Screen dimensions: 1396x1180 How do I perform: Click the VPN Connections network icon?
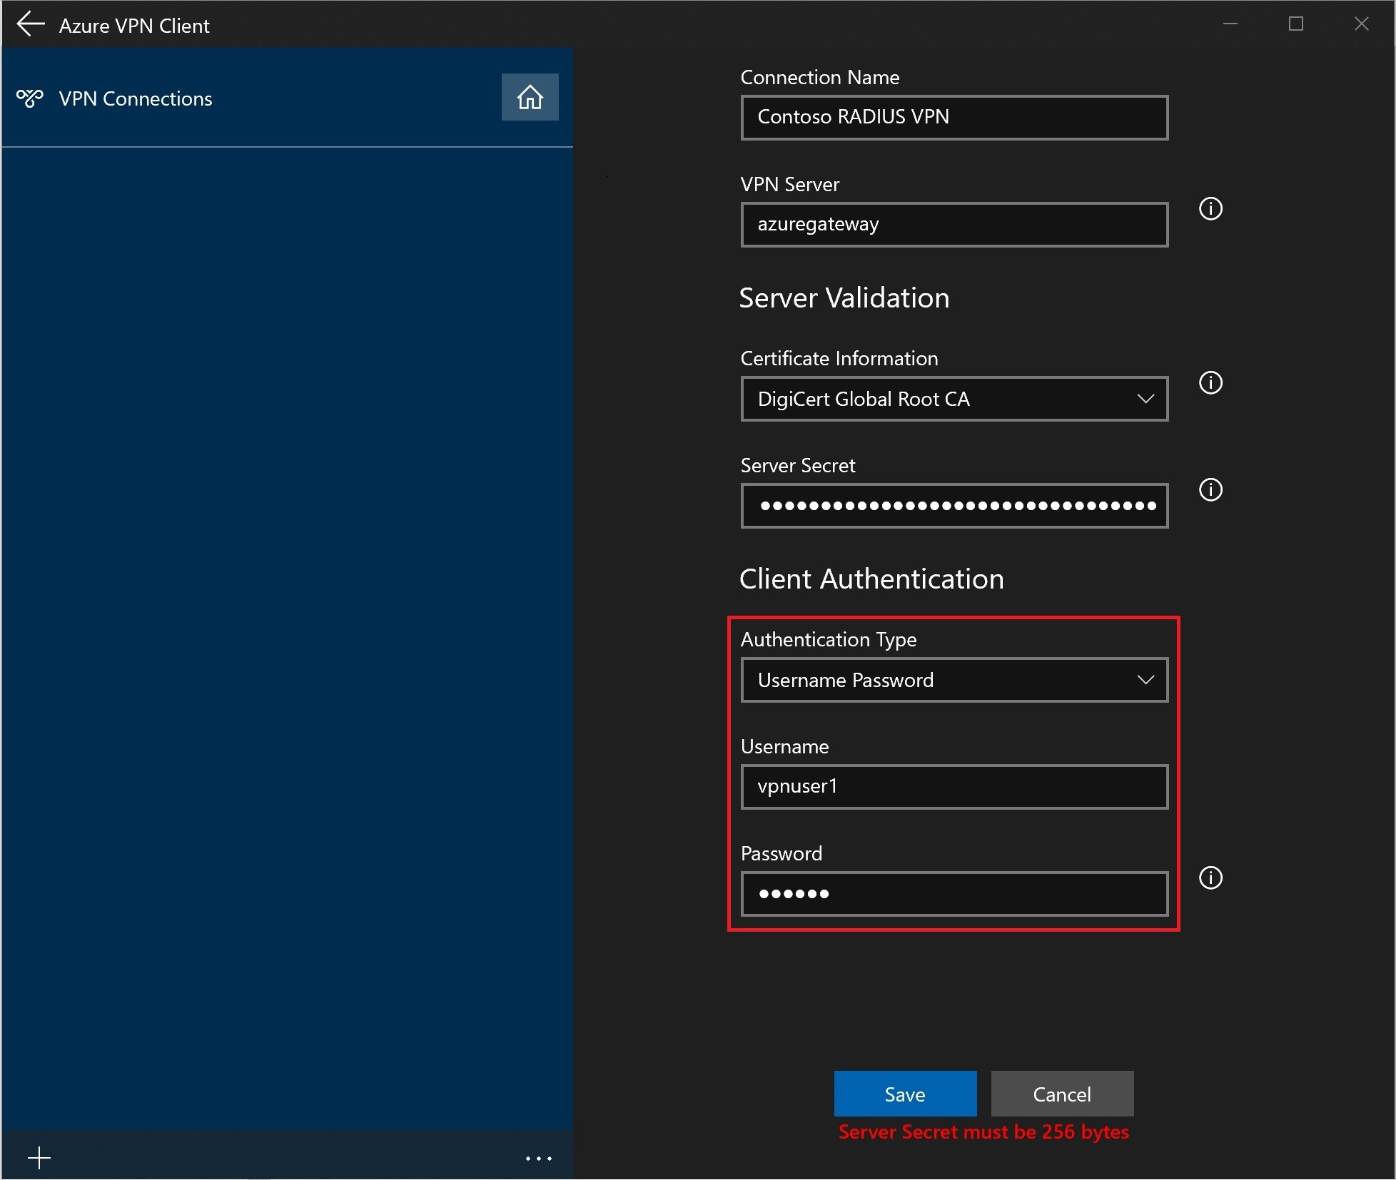point(30,98)
